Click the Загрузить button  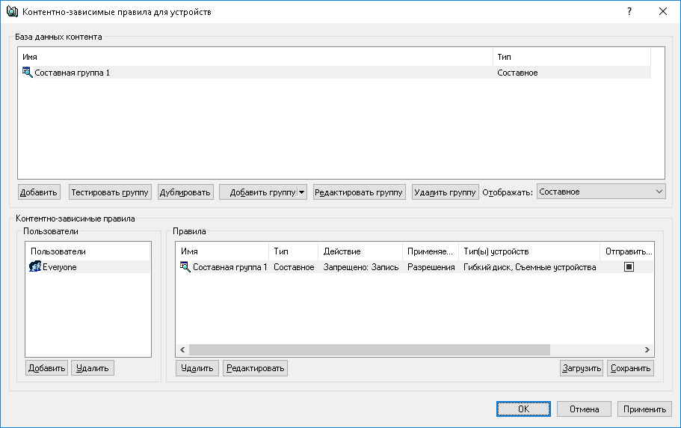[x=582, y=368]
